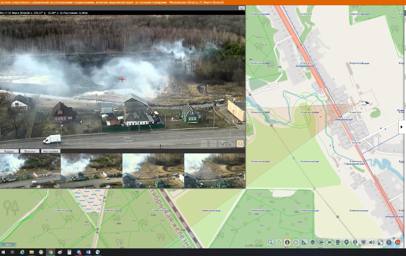406x256 pixels.
Task: Click the window expand icon on map toolbar
Action: point(380,242)
